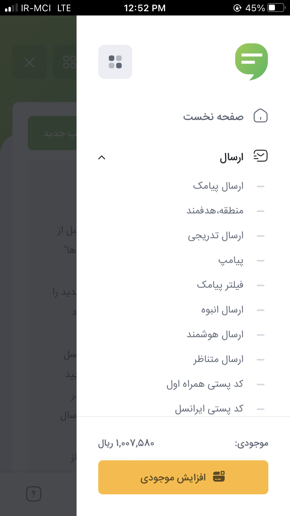Collapse the ارسال section chevron
Viewport: 290px width, 516px height.
coord(102,157)
